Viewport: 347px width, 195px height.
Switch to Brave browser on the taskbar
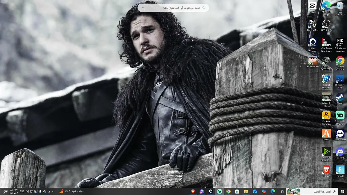click(193, 191)
